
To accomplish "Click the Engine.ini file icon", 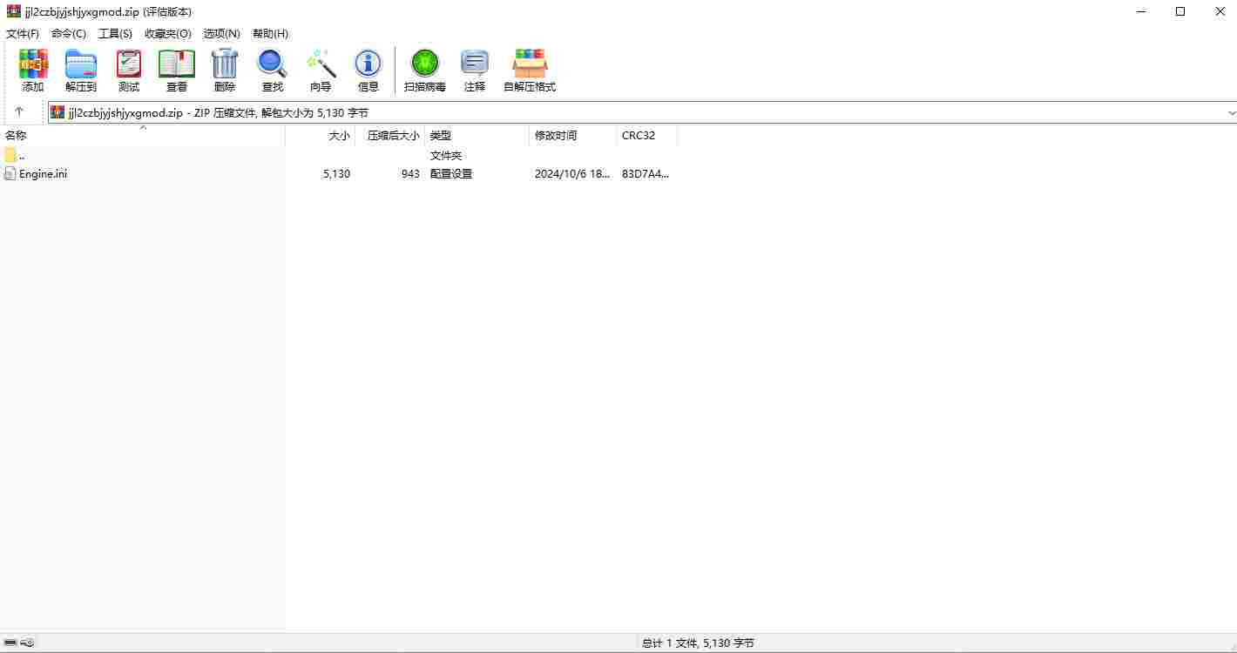I will (10, 173).
